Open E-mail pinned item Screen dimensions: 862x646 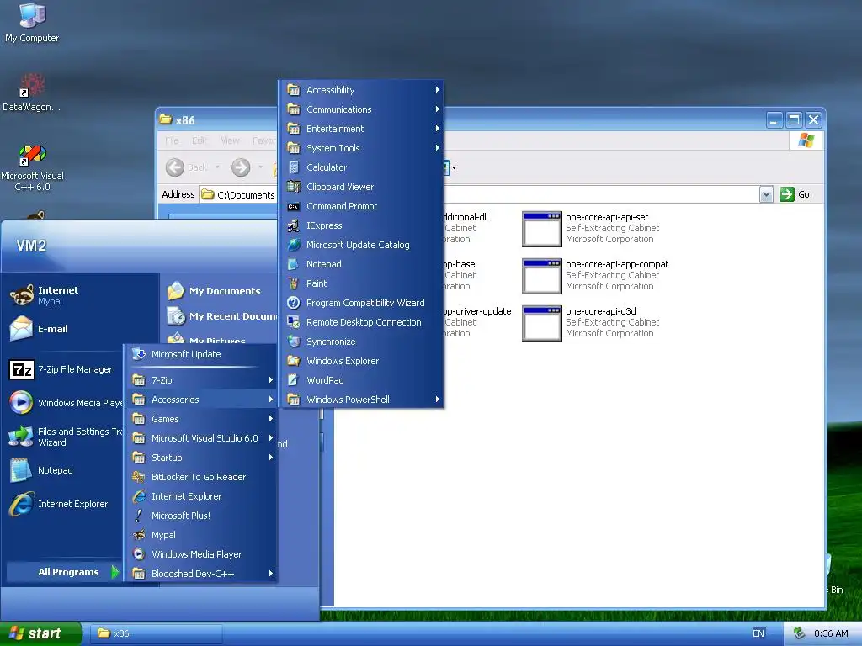coord(64,329)
